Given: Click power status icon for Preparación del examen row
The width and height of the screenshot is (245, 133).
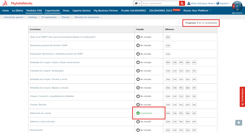Looking at the screenshot, I should point(138,54).
